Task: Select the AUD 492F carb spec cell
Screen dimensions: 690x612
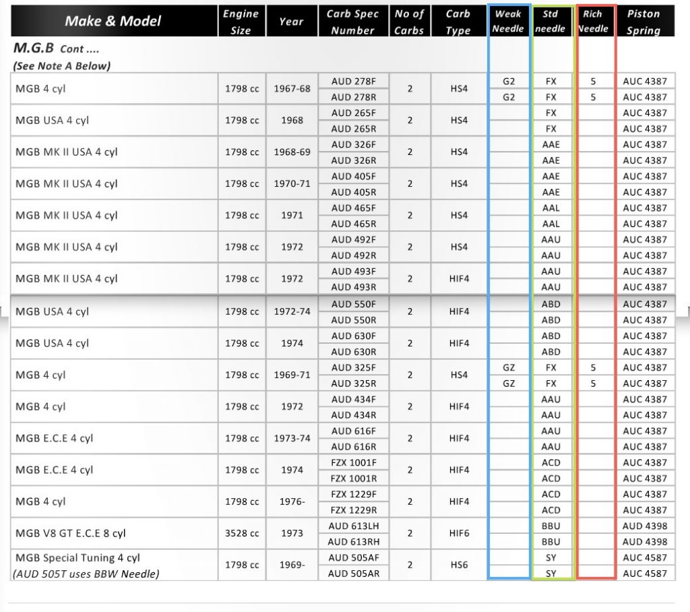Action: [353, 239]
